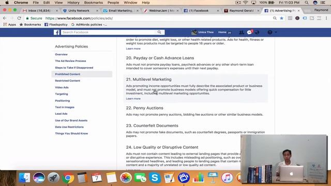Click zoom magnifier icon in address bar
The image size is (331, 186).
(275, 18)
